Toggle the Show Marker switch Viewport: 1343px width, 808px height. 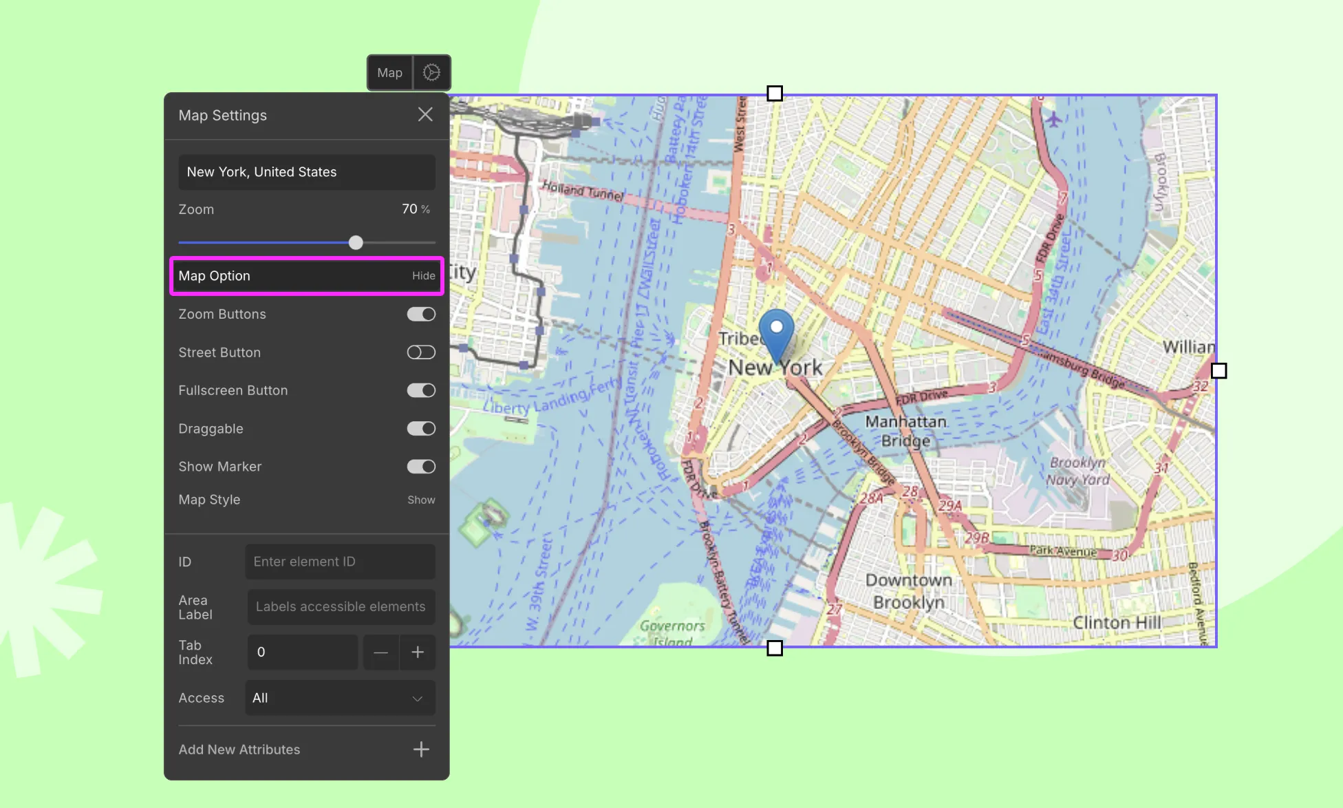click(x=421, y=467)
